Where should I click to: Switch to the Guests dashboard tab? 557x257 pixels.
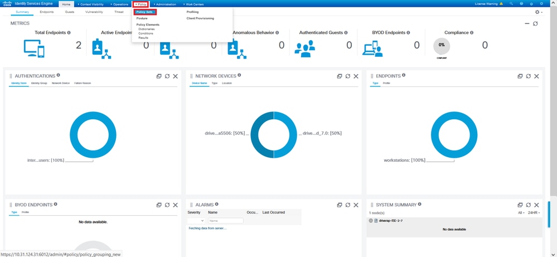pos(70,12)
